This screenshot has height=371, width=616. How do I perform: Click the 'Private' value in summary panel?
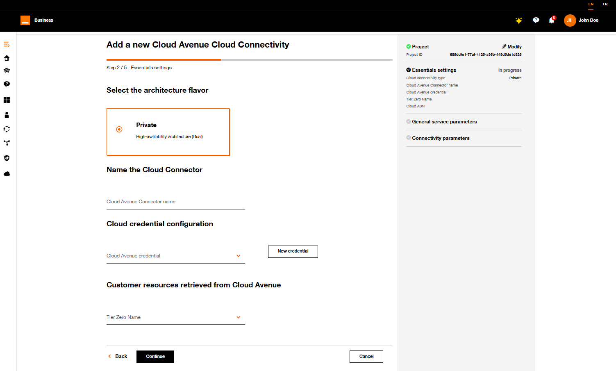(516, 78)
